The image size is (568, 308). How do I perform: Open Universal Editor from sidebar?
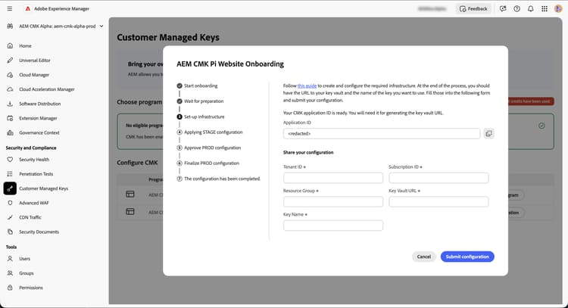pyautogui.click(x=35, y=61)
